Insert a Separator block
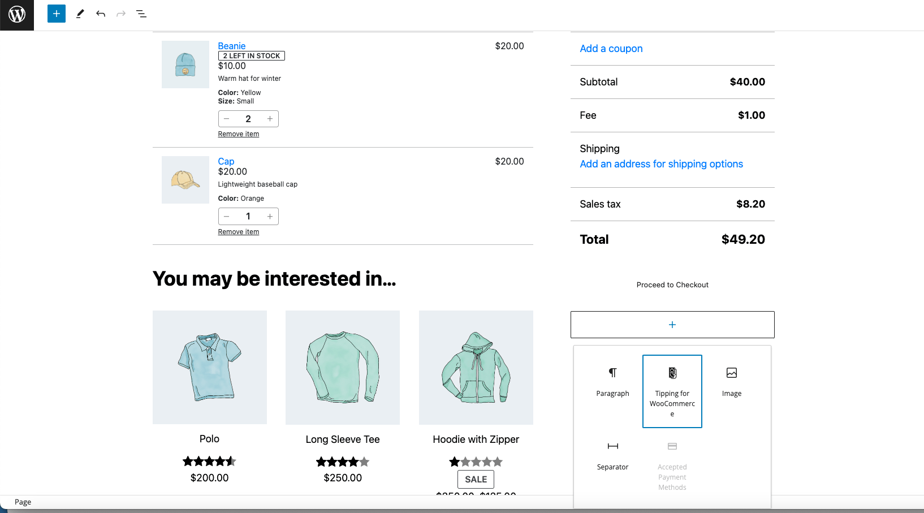924x513 pixels. coord(612,454)
